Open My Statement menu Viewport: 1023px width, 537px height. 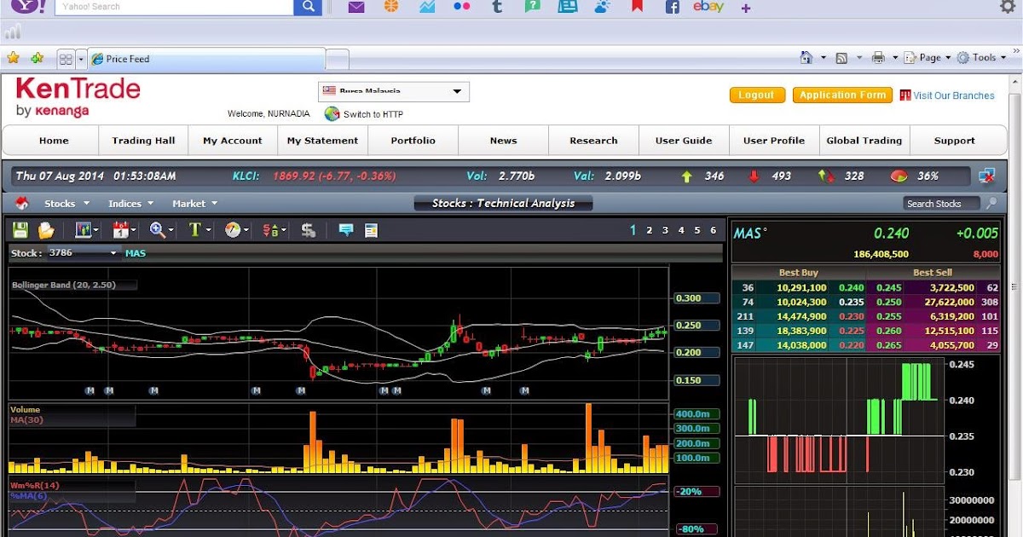pos(322,141)
